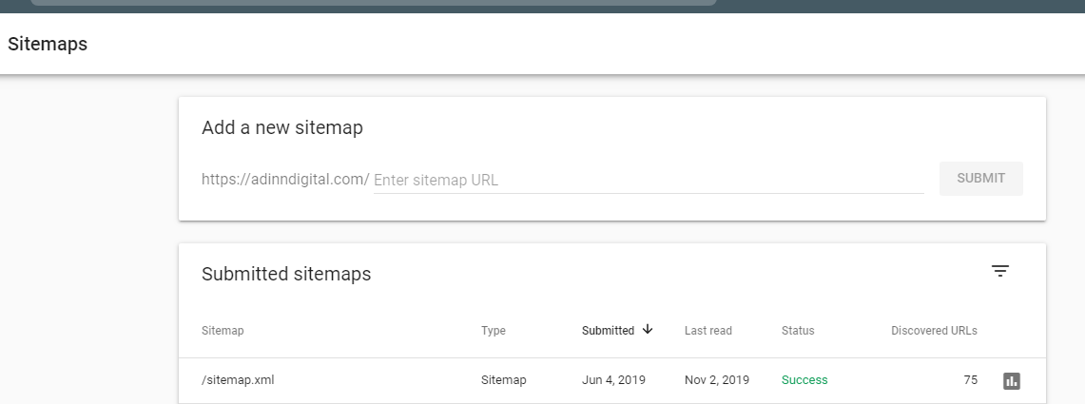The width and height of the screenshot is (1085, 404).
Task: Click the Sitemaps page title
Action: 48,44
